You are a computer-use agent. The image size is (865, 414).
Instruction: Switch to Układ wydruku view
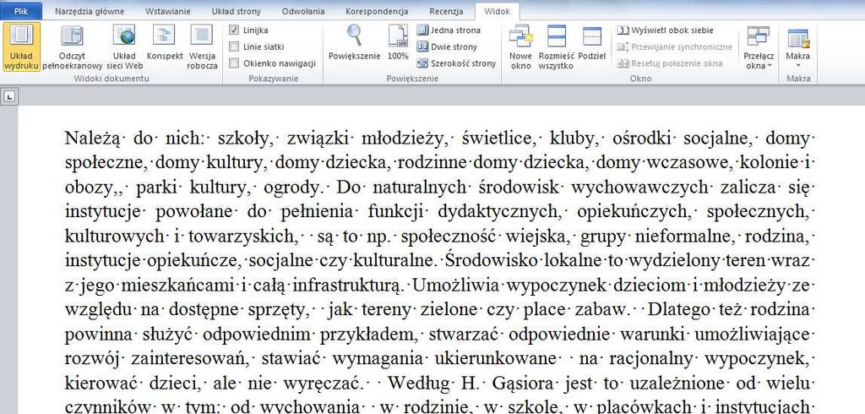click(21, 47)
